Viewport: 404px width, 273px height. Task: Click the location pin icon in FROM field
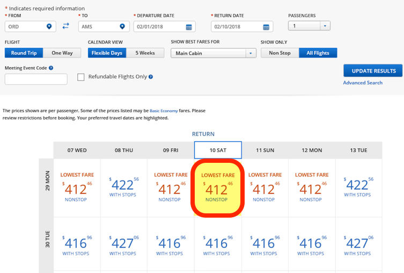click(x=49, y=26)
